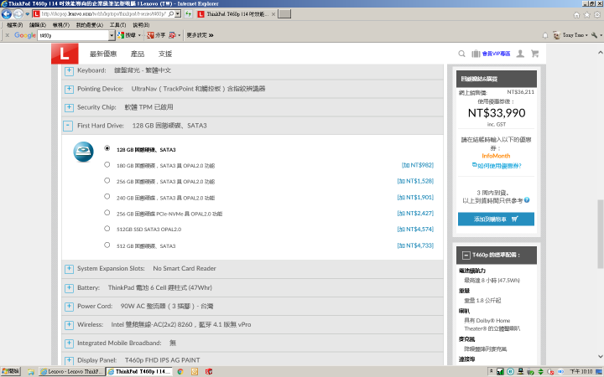
Task: Open the address bar dropdown arrow
Action: [178, 14]
